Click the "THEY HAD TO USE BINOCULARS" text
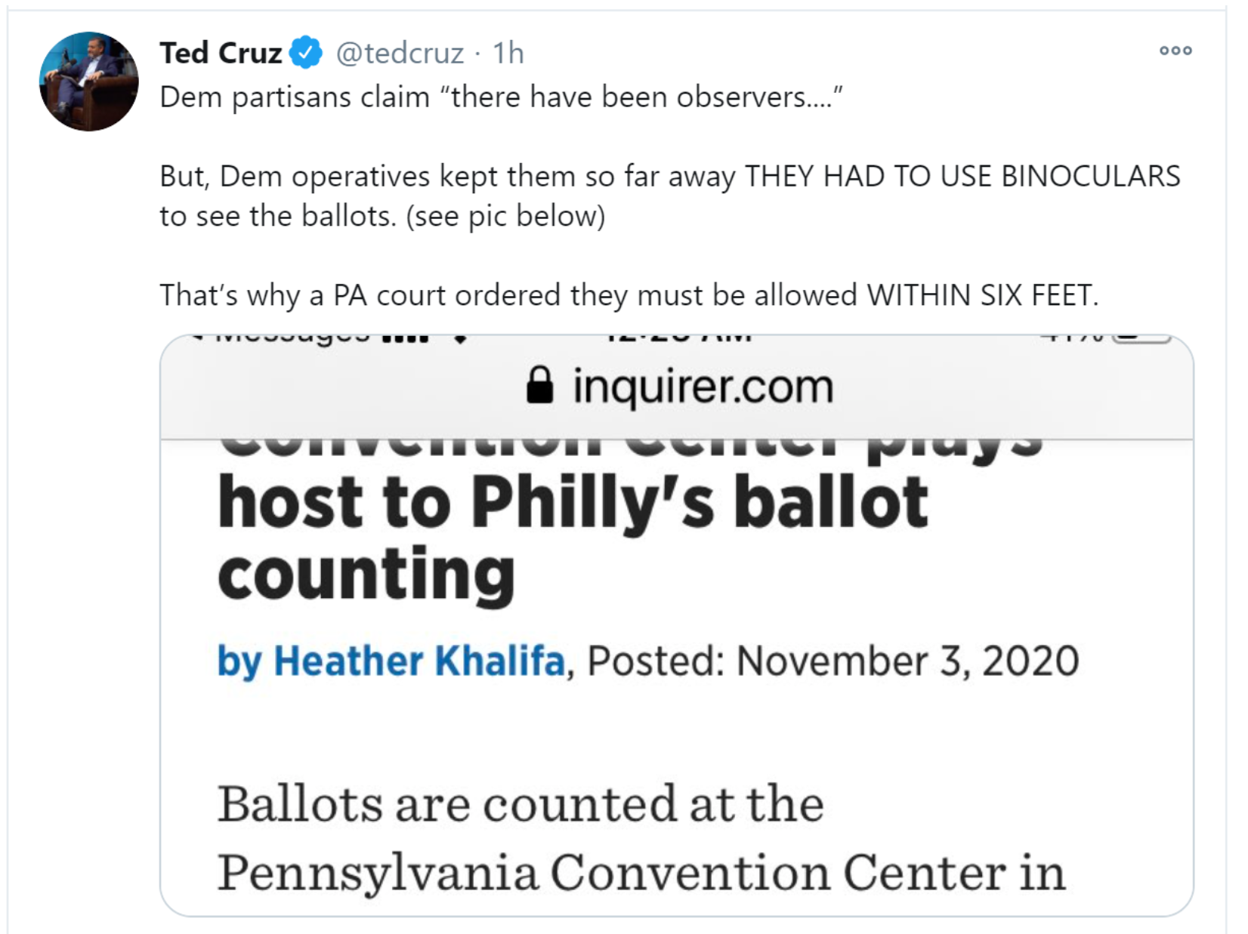The height and width of the screenshot is (934, 1248). (962, 177)
